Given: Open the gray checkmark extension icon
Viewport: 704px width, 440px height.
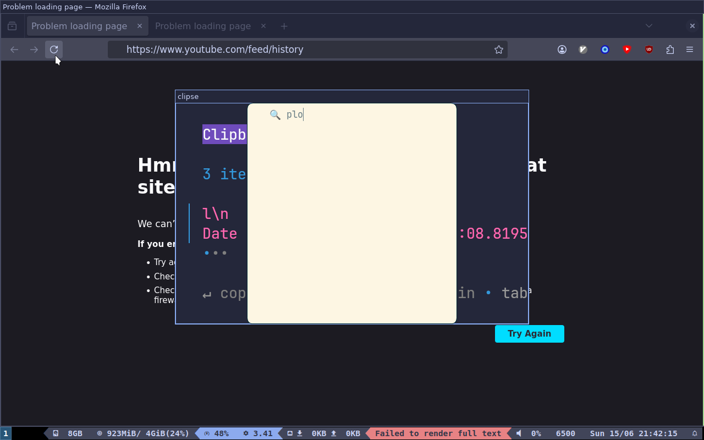Looking at the screenshot, I should pyautogui.click(x=584, y=50).
